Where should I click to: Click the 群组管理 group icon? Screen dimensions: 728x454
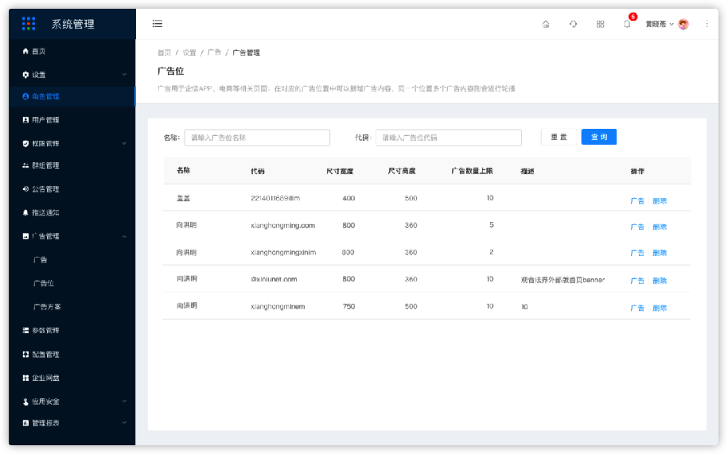click(25, 165)
